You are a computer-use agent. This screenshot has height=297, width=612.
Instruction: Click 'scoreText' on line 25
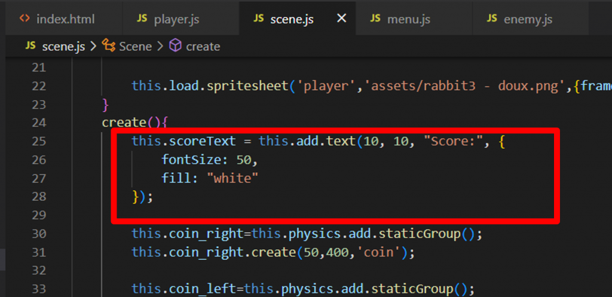click(202, 141)
